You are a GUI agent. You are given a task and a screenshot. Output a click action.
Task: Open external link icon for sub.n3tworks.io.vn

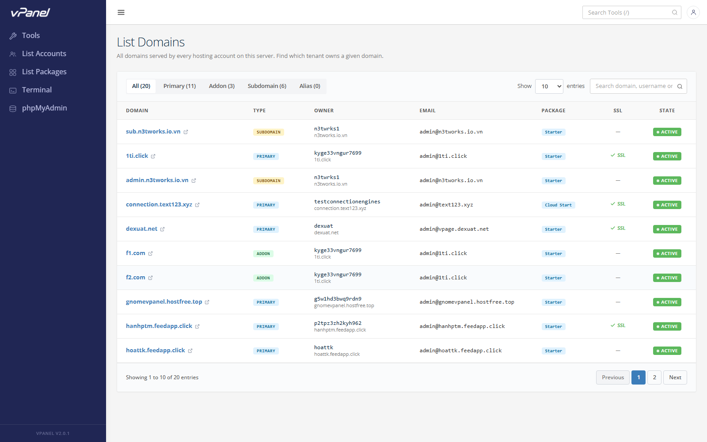[186, 132]
